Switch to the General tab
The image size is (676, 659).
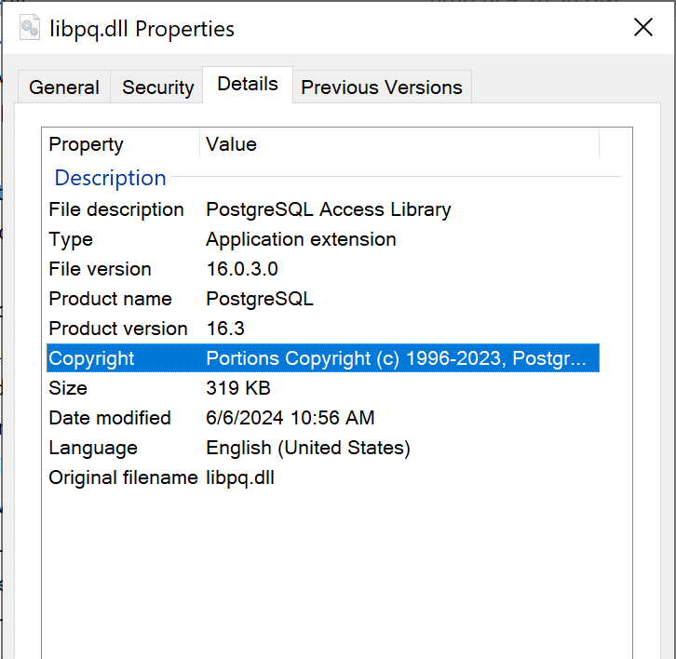64,87
